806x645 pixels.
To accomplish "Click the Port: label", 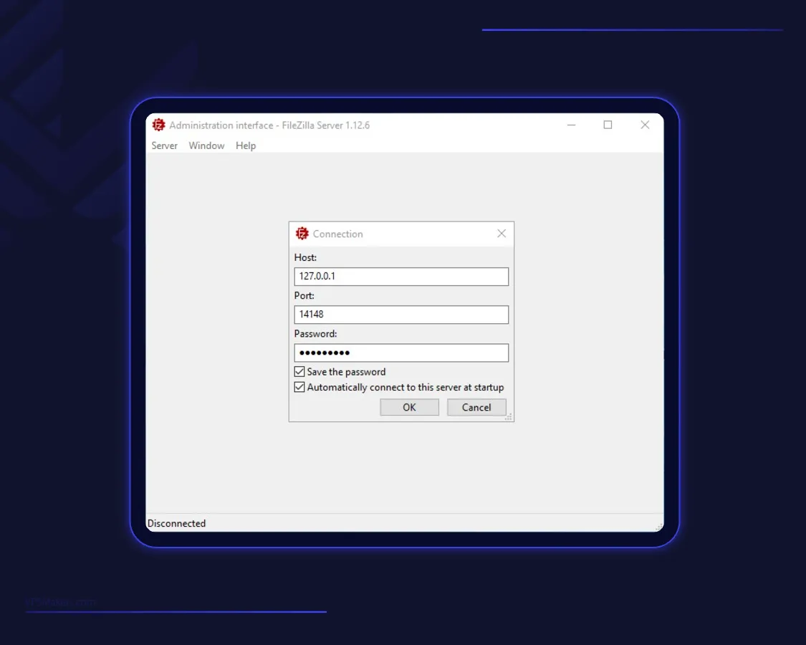I will pos(304,295).
